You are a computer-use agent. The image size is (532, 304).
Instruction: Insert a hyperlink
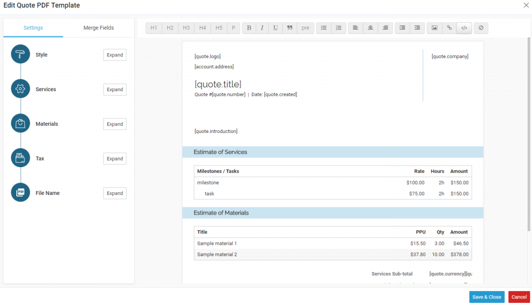[x=449, y=28]
